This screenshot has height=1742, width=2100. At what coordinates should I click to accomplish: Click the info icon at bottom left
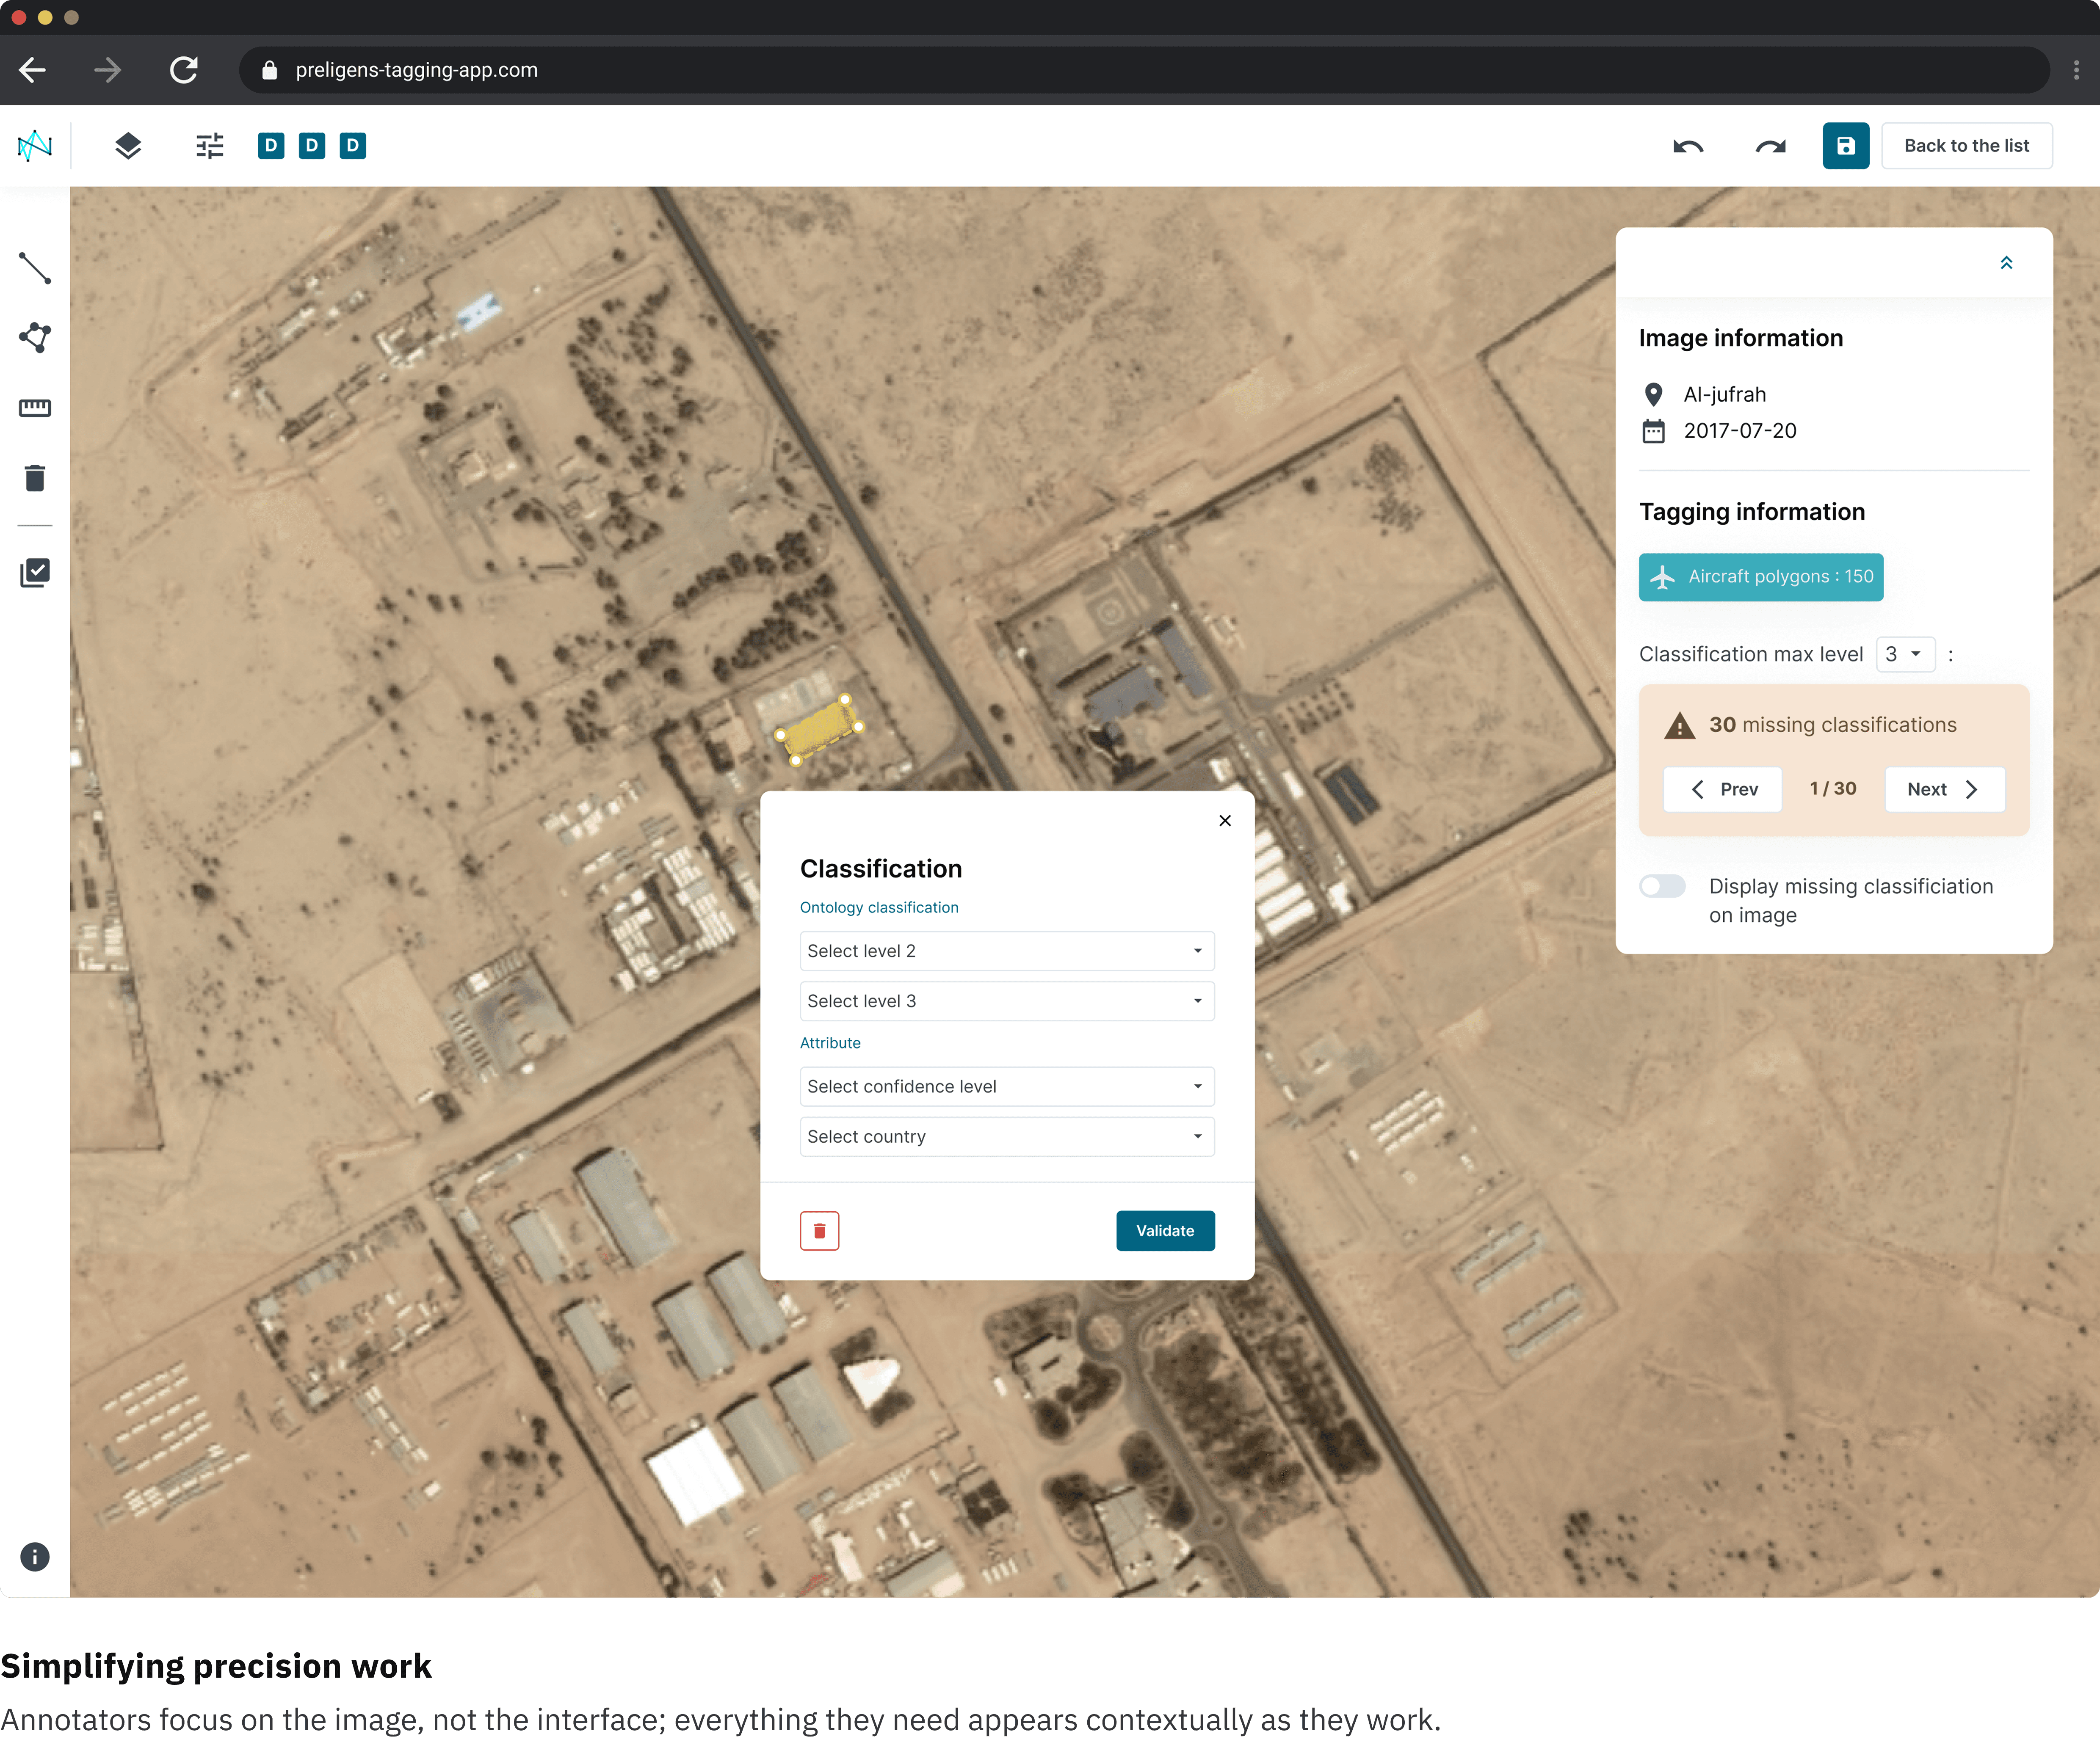pyautogui.click(x=35, y=1556)
